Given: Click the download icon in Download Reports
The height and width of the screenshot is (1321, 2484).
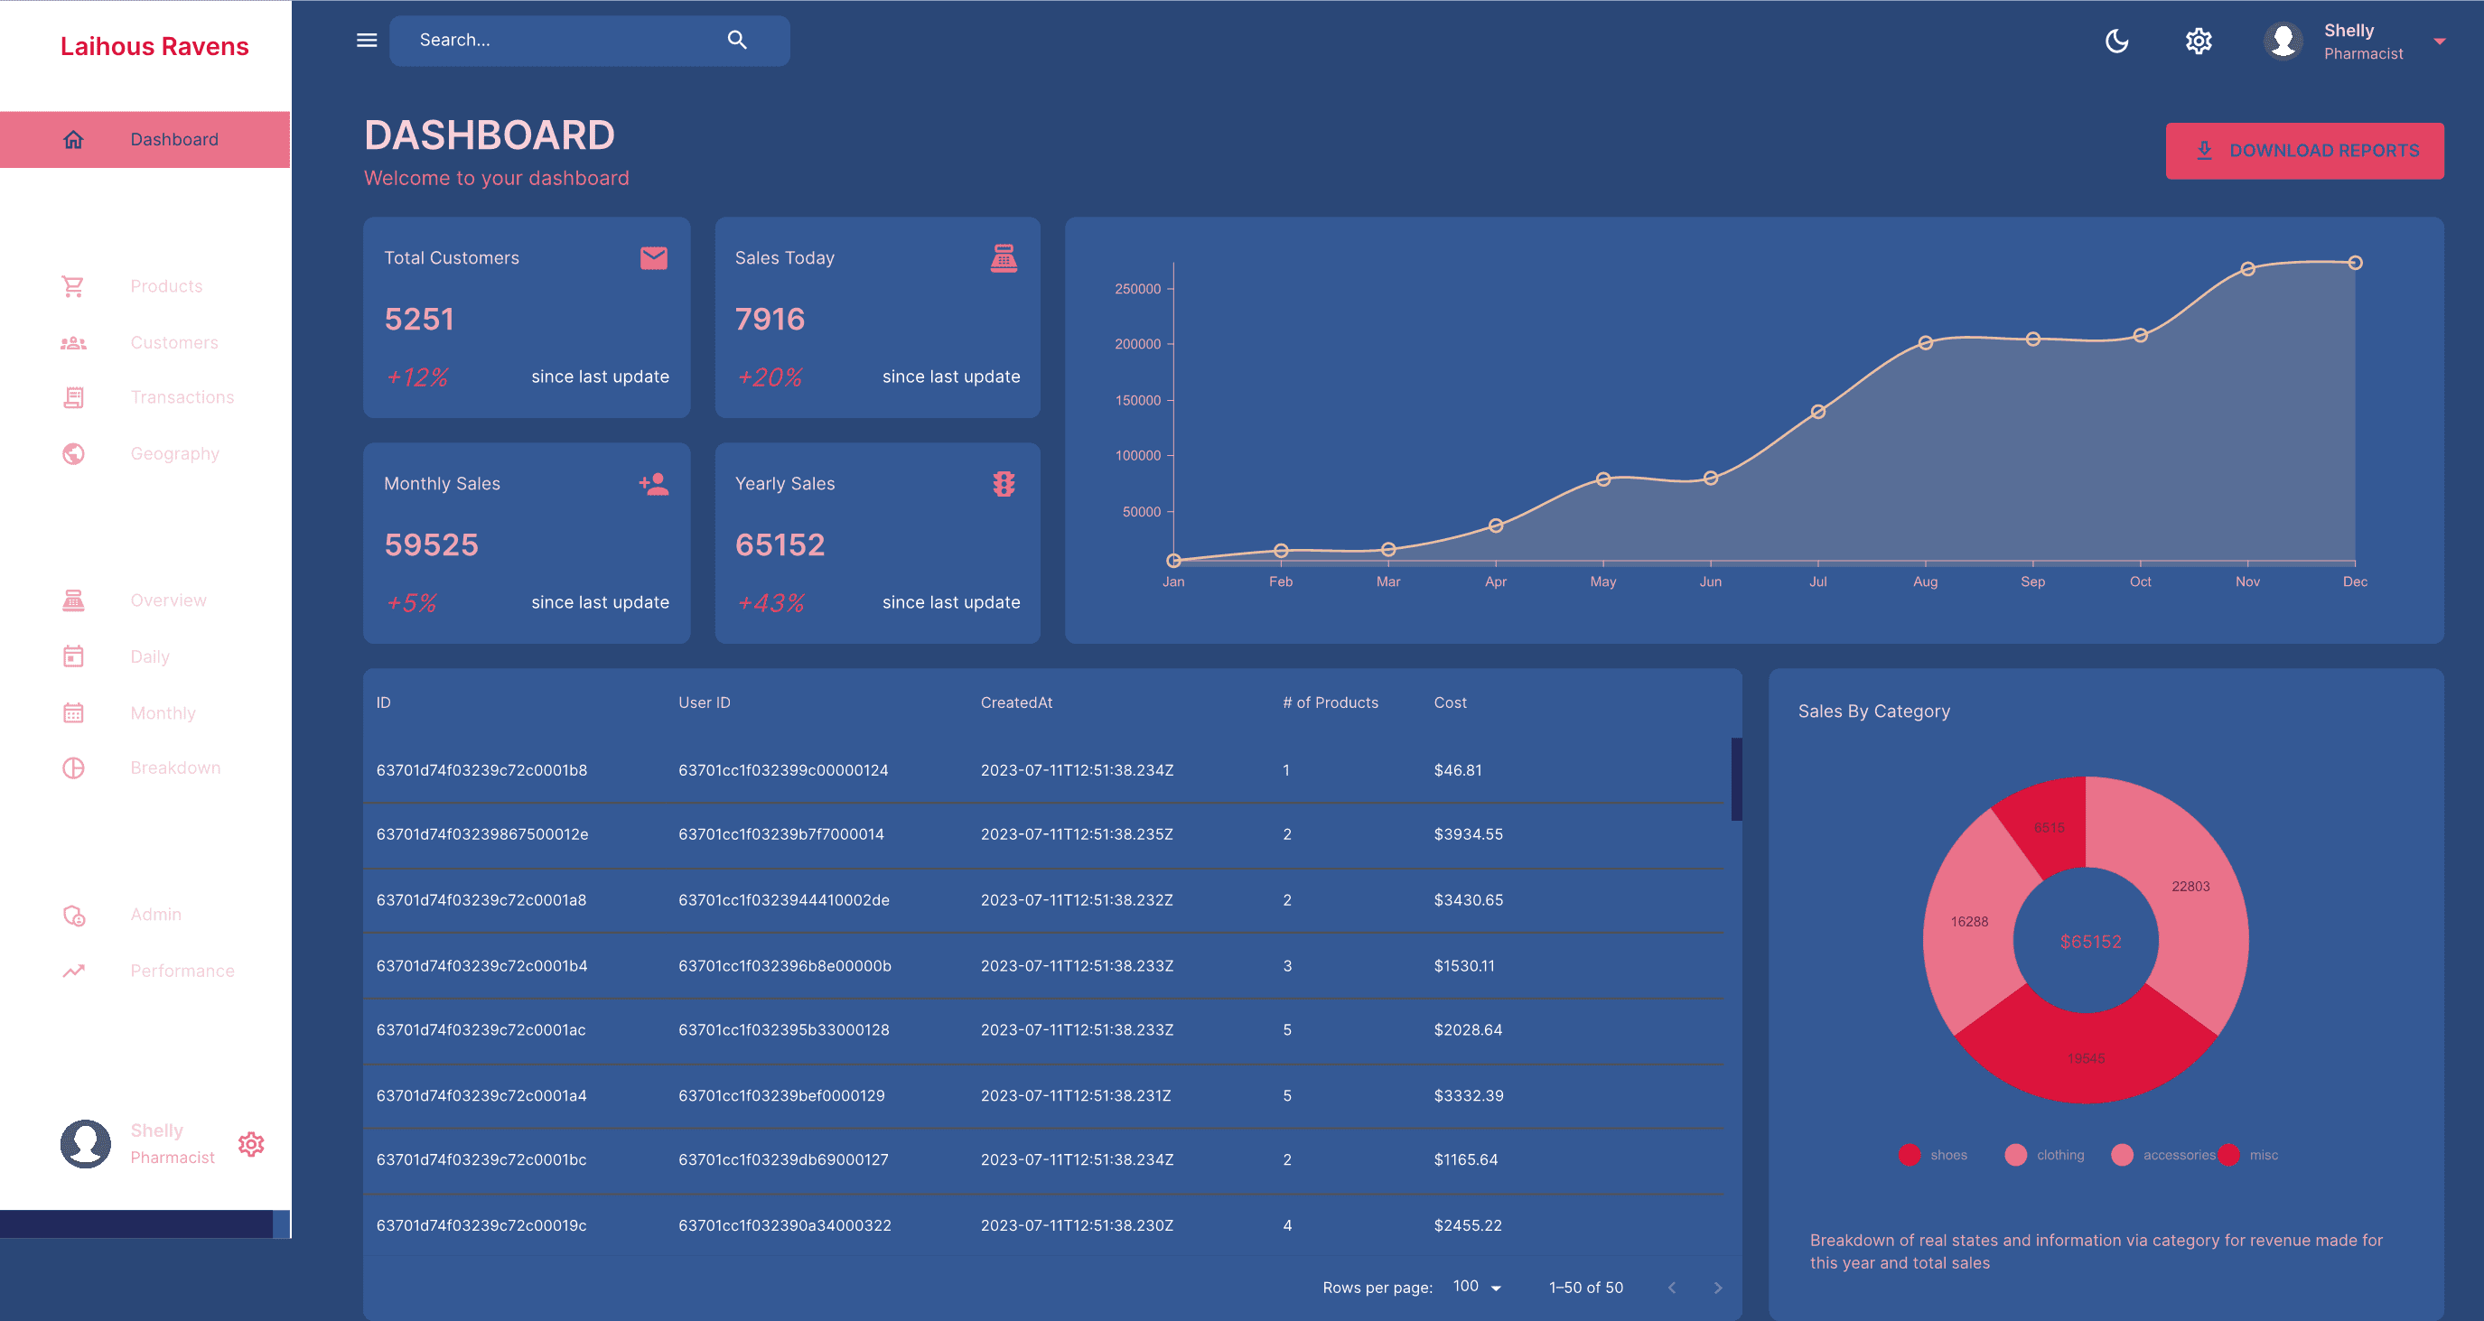Looking at the screenshot, I should 2204,151.
